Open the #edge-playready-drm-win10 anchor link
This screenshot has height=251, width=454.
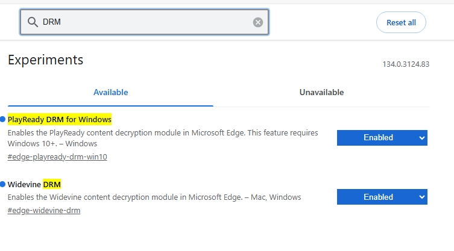point(57,157)
